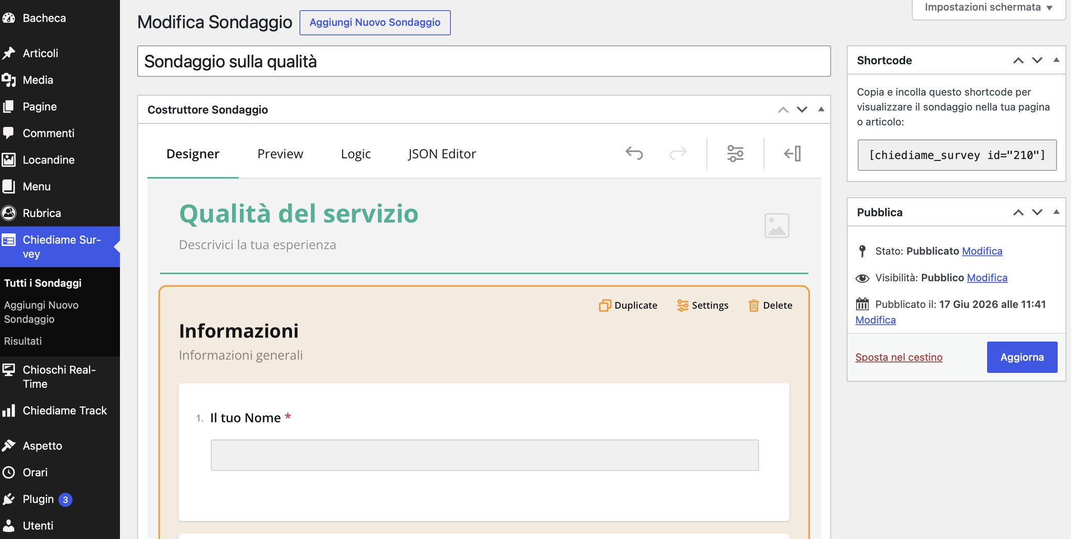Click the Il tuo Nome question title

(x=246, y=418)
